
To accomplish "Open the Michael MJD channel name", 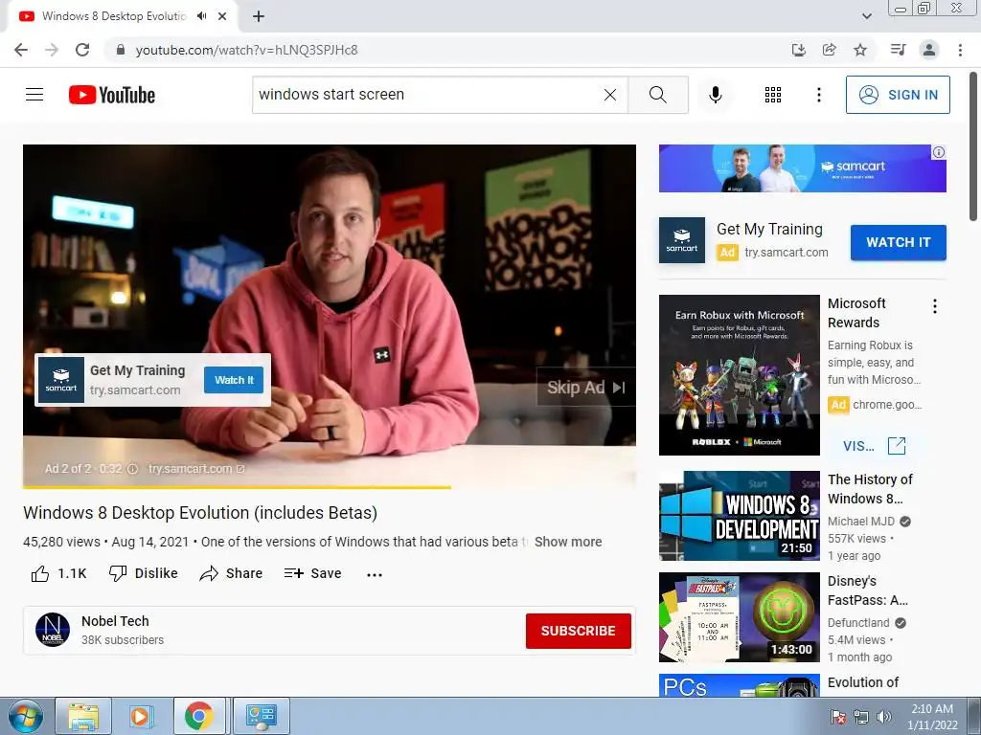I will pos(861,522).
